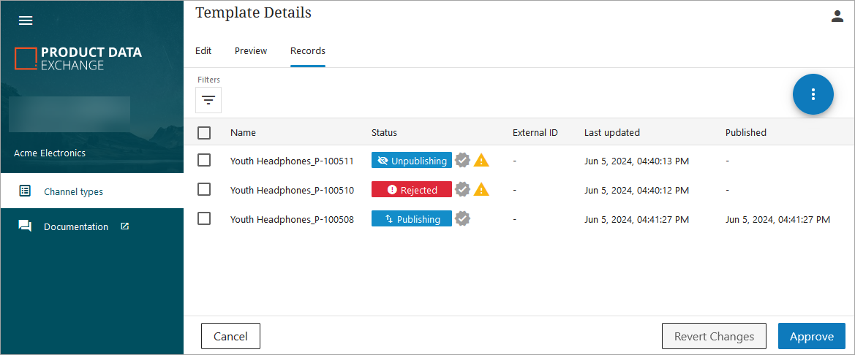
Task: Switch to the Preview tab
Action: (x=251, y=51)
